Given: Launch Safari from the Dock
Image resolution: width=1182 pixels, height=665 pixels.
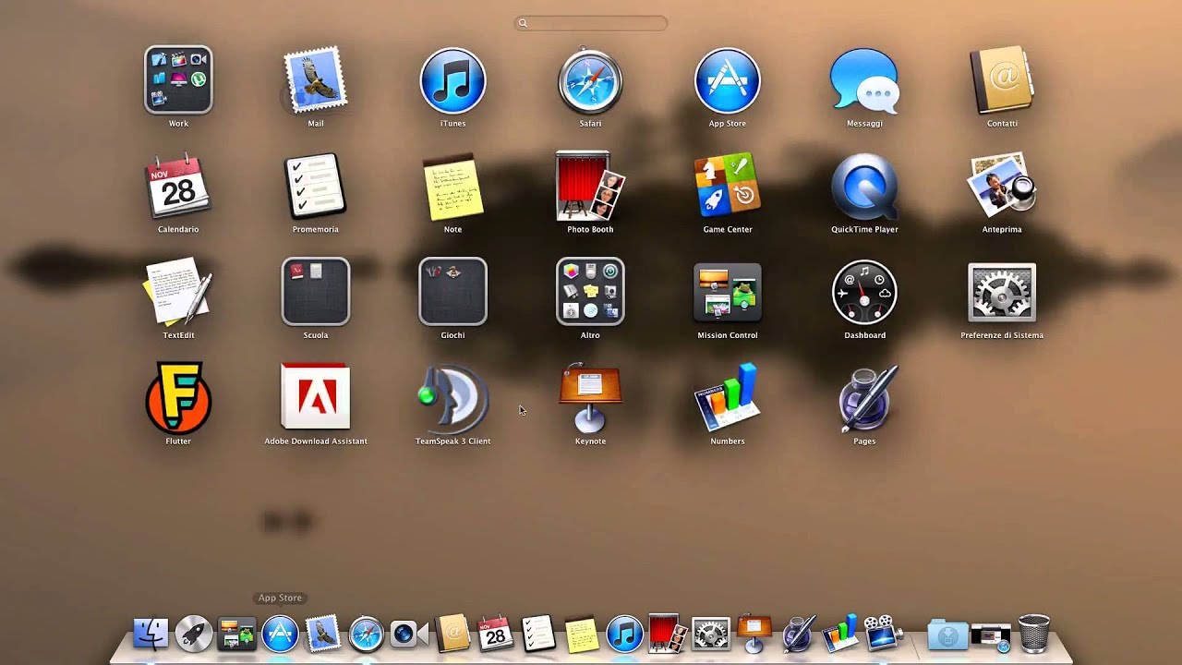Looking at the screenshot, I should pos(366,635).
